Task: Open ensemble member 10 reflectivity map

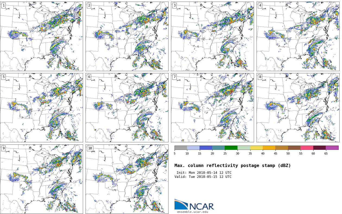Action: [127, 179]
